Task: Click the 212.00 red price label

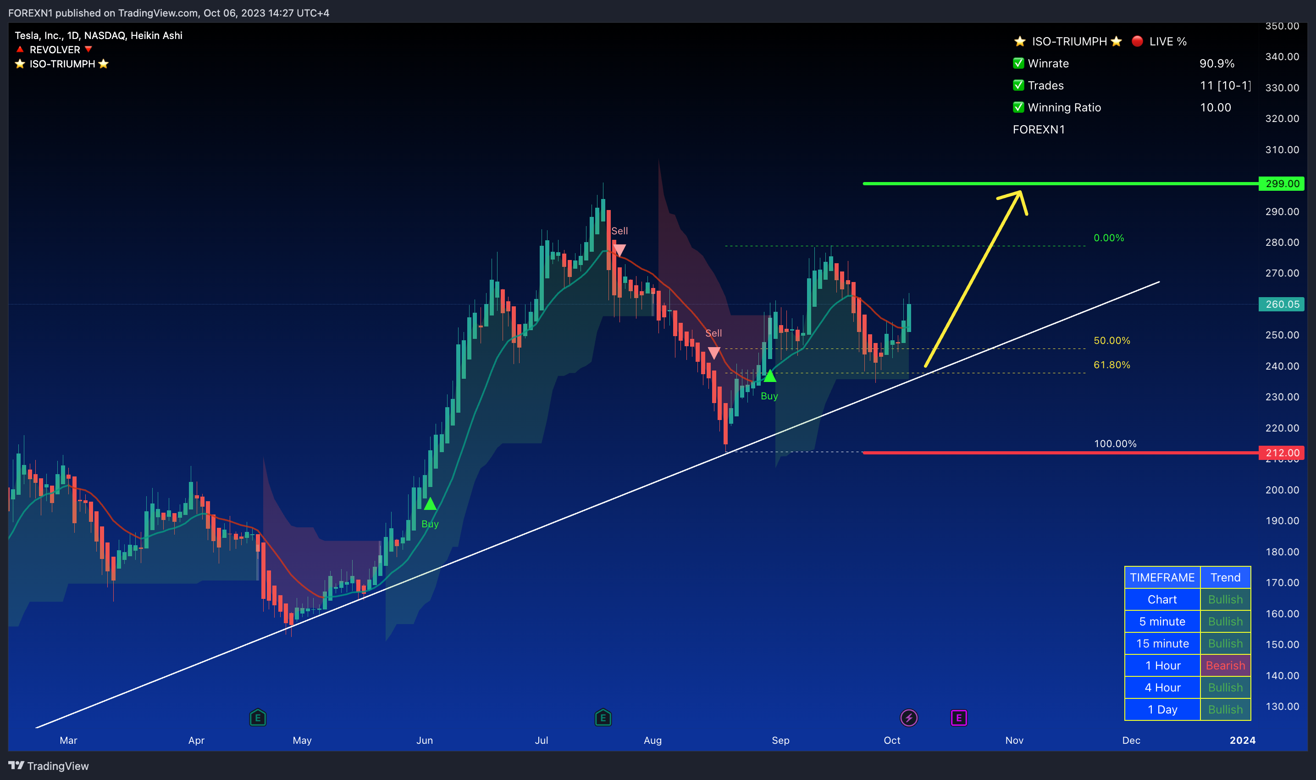Action: [1281, 453]
